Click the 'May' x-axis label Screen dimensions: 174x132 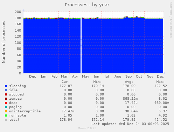click(x=85, y=77)
